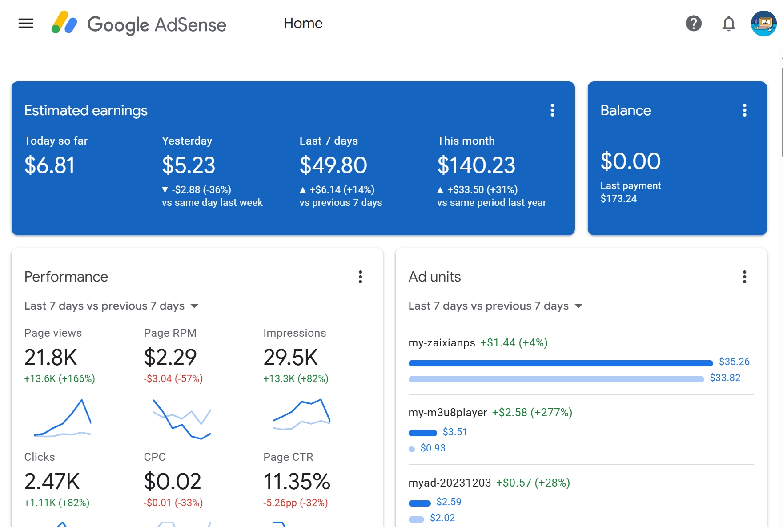The width and height of the screenshot is (783, 527).
Task: Click This month earnings $140.23
Action: pos(476,165)
